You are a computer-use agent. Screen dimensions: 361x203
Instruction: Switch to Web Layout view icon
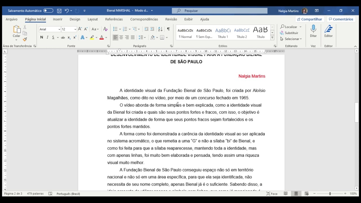(307, 194)
